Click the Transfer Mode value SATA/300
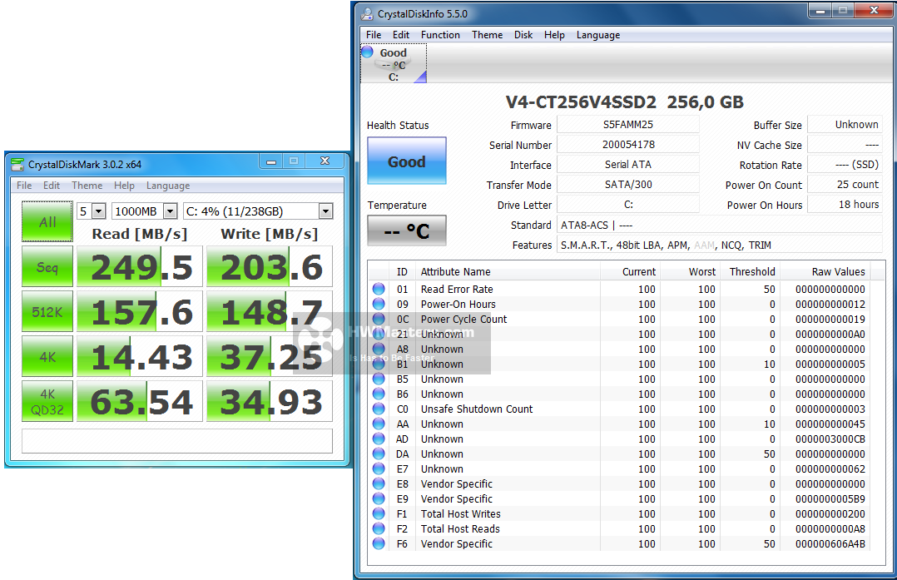 tap(628, 185)
